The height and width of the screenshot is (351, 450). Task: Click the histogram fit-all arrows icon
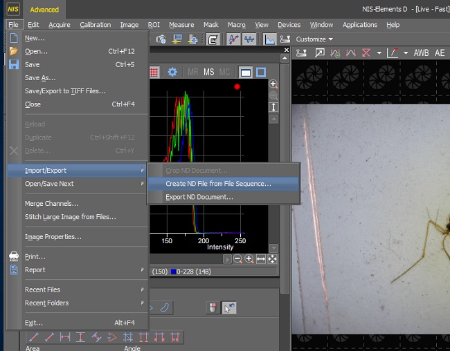point(272,259)
